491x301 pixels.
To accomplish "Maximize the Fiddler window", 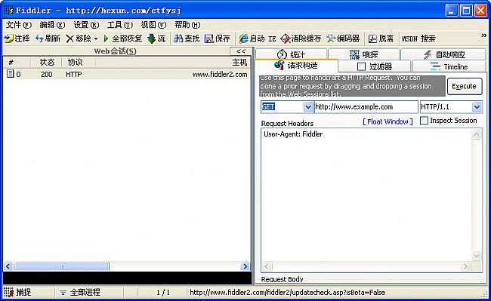I will coord(466,11).
